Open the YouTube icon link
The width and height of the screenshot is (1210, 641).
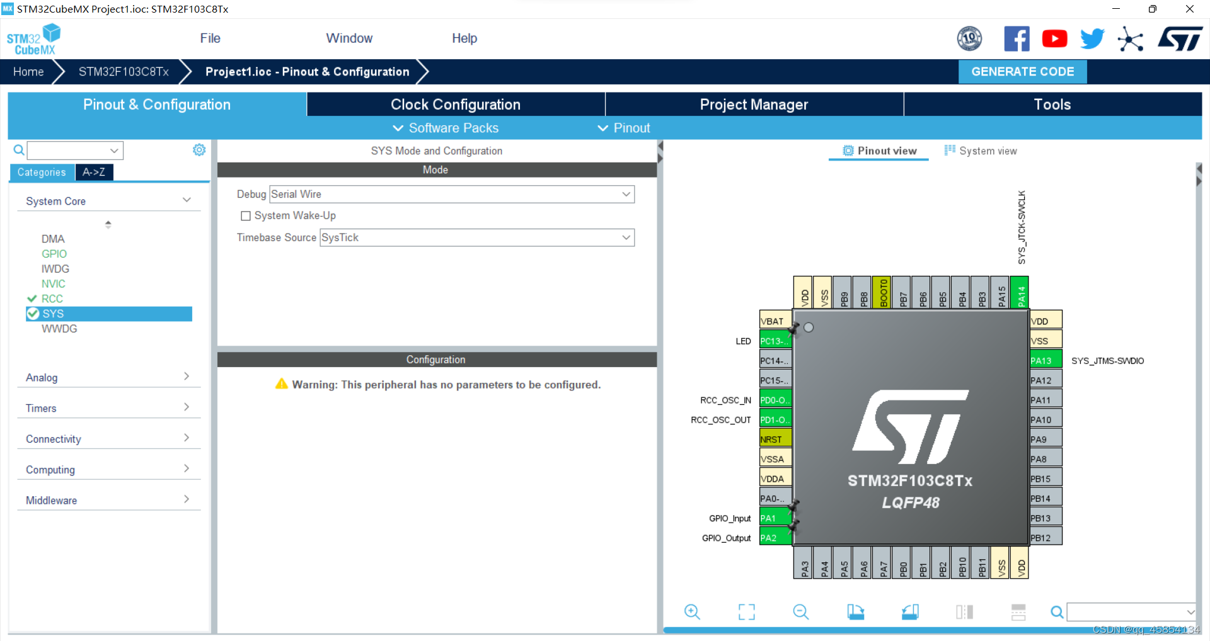[1054, 39]
